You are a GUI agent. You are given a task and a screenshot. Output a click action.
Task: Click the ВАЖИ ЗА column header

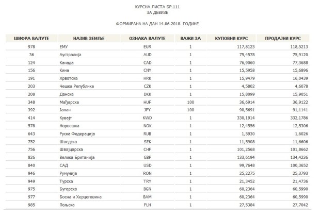pos(190,38)
